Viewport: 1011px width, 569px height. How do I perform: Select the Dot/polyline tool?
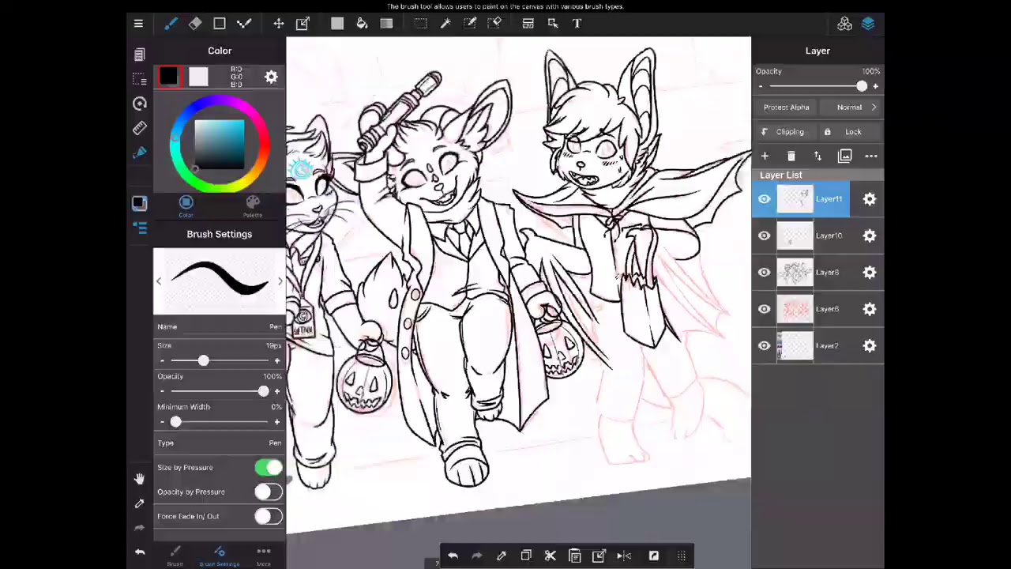click(x=244, y=24)
